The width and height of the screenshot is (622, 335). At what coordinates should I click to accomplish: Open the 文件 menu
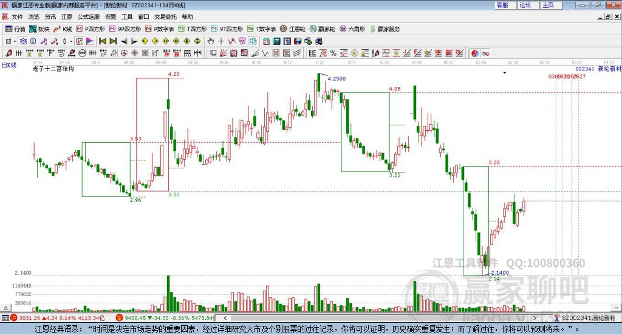tap(17, 16)
